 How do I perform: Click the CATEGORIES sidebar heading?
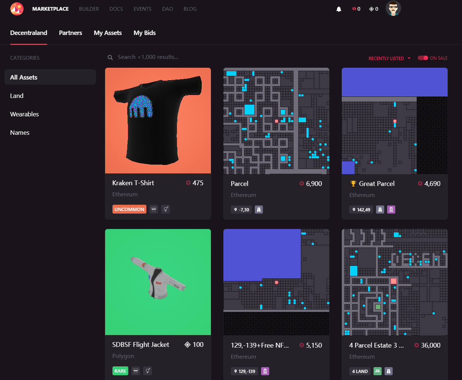pyautogui.click(x=25, y=58)
